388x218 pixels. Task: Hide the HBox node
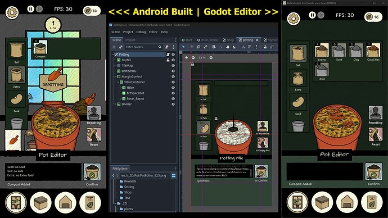[173, 88]
